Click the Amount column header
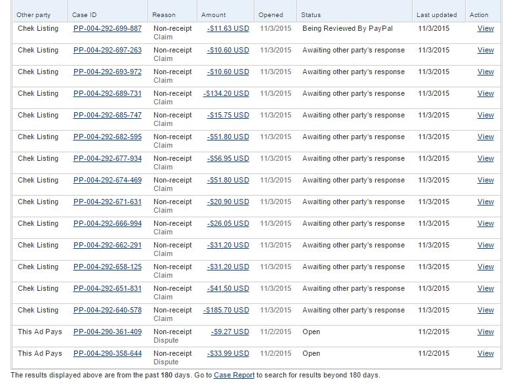The image size is (513, 388). (x=213, y=15)
